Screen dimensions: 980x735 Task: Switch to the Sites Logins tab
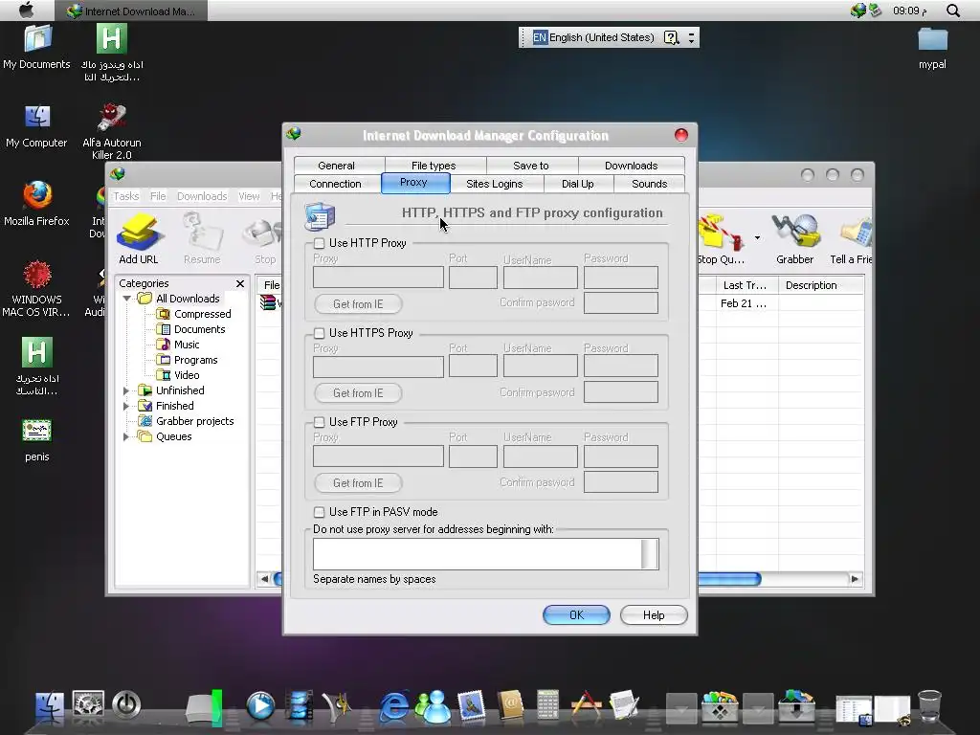pos(495,184)
